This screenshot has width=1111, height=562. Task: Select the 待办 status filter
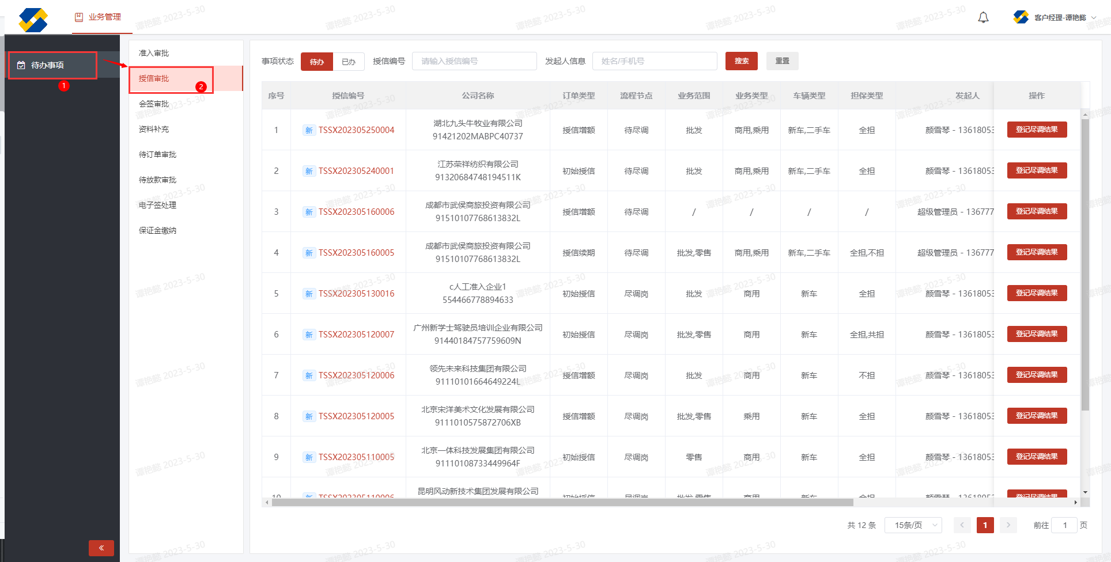point(317,62)
